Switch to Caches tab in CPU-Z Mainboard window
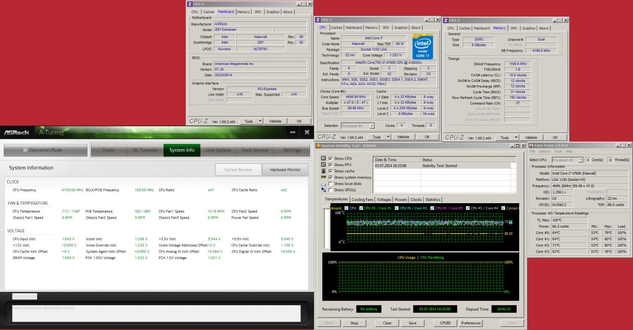The image size is (633, 330). 209,12
